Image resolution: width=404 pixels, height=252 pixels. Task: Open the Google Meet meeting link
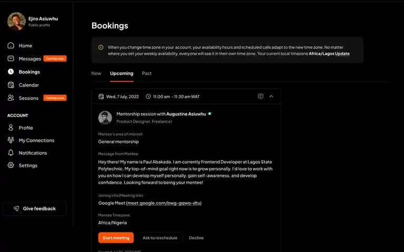(x=164, y=203)
